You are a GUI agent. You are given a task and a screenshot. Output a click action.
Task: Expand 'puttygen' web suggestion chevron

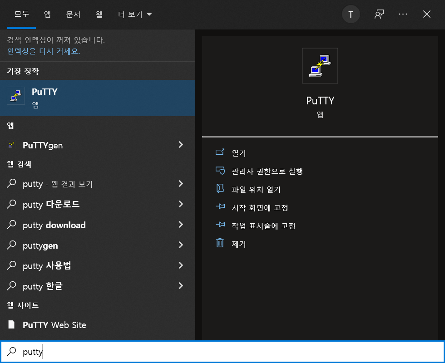tap(181, 245)
